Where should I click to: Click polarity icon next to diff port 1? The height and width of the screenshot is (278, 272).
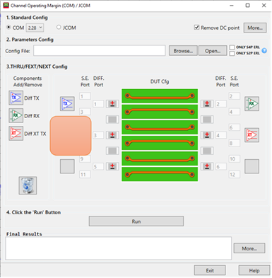tap(112, 104)
